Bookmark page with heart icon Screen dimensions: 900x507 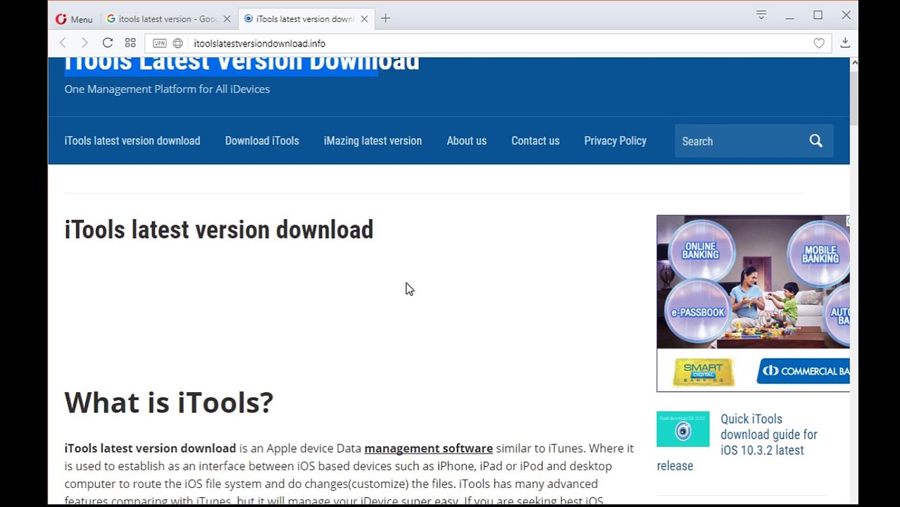point(819,43)
